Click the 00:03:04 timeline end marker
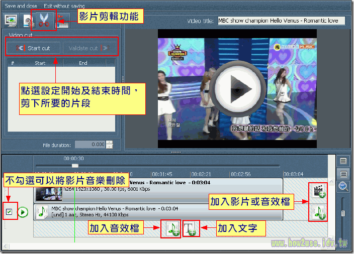Viewport: 354px width, 254px height. click(294, 174)
